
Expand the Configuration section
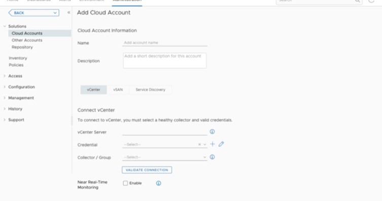pyautogui.click(x=5, y=87)
